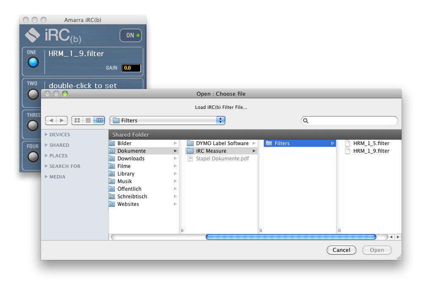Click the Öffentlich folder icon
Viewport: 424px width, 292px height.
[112, 189]
